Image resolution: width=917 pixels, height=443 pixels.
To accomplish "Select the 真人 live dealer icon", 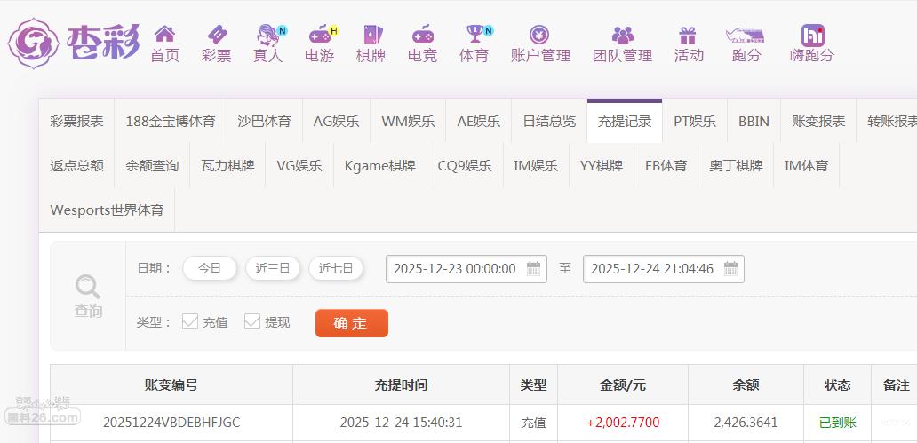I will pyautogui.click(x=268, y=35).
